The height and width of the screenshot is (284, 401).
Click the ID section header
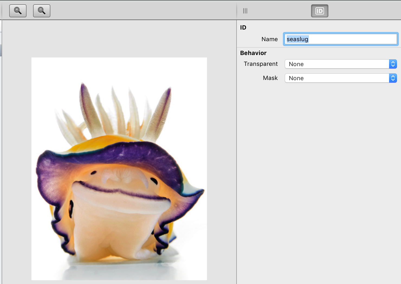(243, 27)
